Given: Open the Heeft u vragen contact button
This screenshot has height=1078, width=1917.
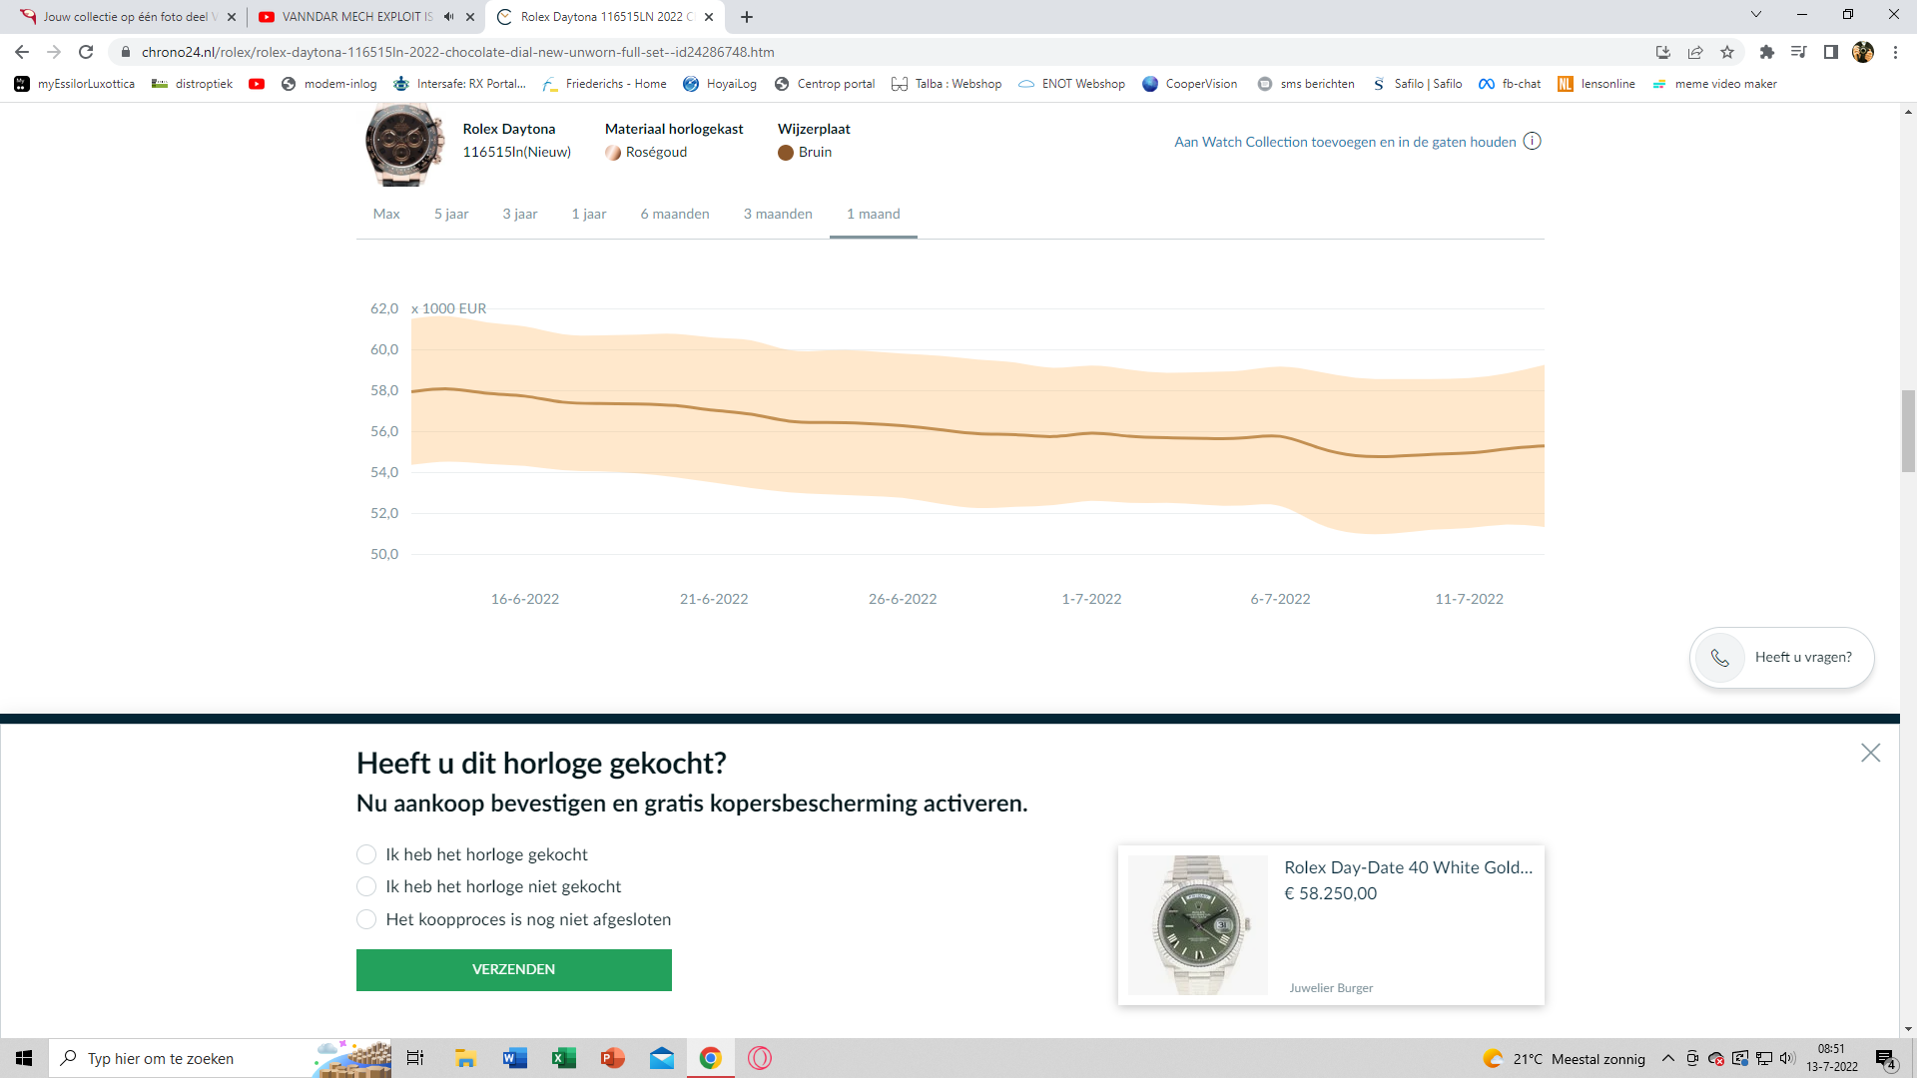Looking at the screenshot, I should tap(1782, 658).
